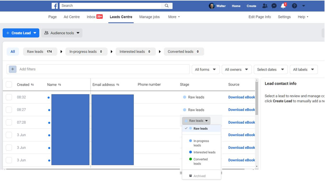Select all leads with header checkbox
This screenshot has width=325, height=182.
click(x=9, y=85)
